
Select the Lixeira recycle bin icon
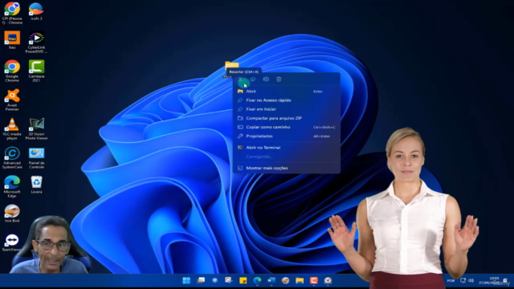(x=36, y=185)
